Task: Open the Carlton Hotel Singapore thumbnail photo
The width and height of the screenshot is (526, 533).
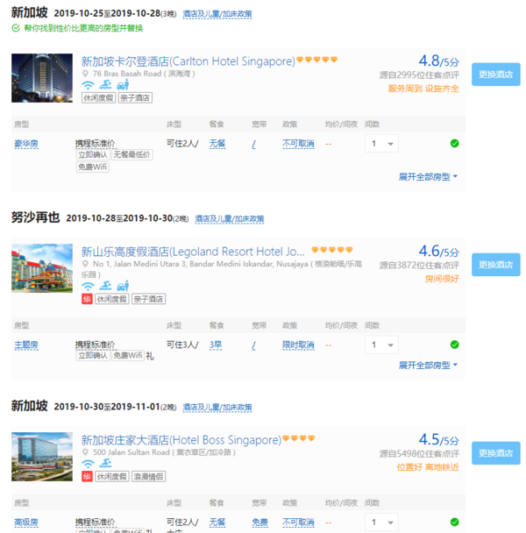Action: tap(42, 78)
